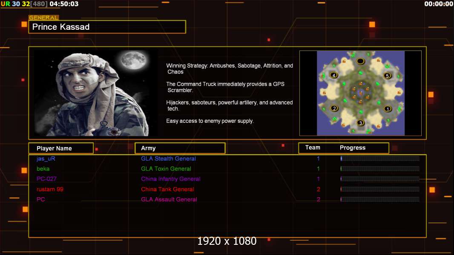Screen dimensions: 454x255
Task: Click the map preview thumbnail
Action: [x=360, y=93]
